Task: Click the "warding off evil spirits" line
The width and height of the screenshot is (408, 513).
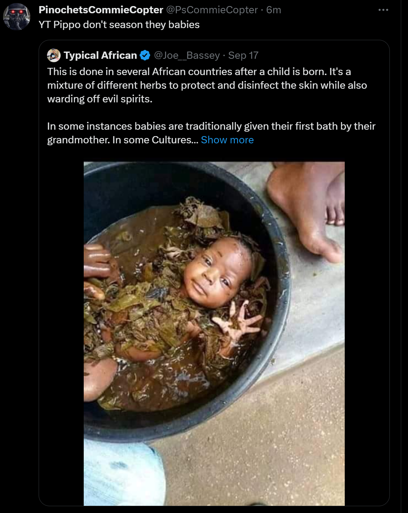Action: pos(100,99)
